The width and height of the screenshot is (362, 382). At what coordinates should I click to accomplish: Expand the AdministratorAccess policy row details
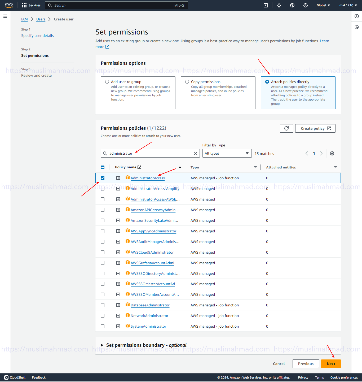tap(118, 178)
